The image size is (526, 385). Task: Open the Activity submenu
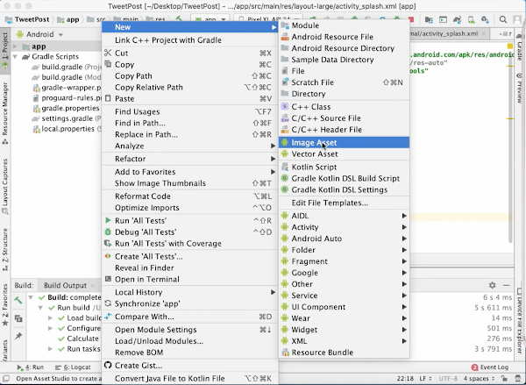(344, 227)
